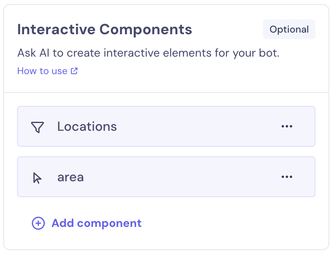Click the funnel filter icon beside Locations
The height and width of the screenshot is (255, 335).
pyautogui.click(x=37, y=127)
